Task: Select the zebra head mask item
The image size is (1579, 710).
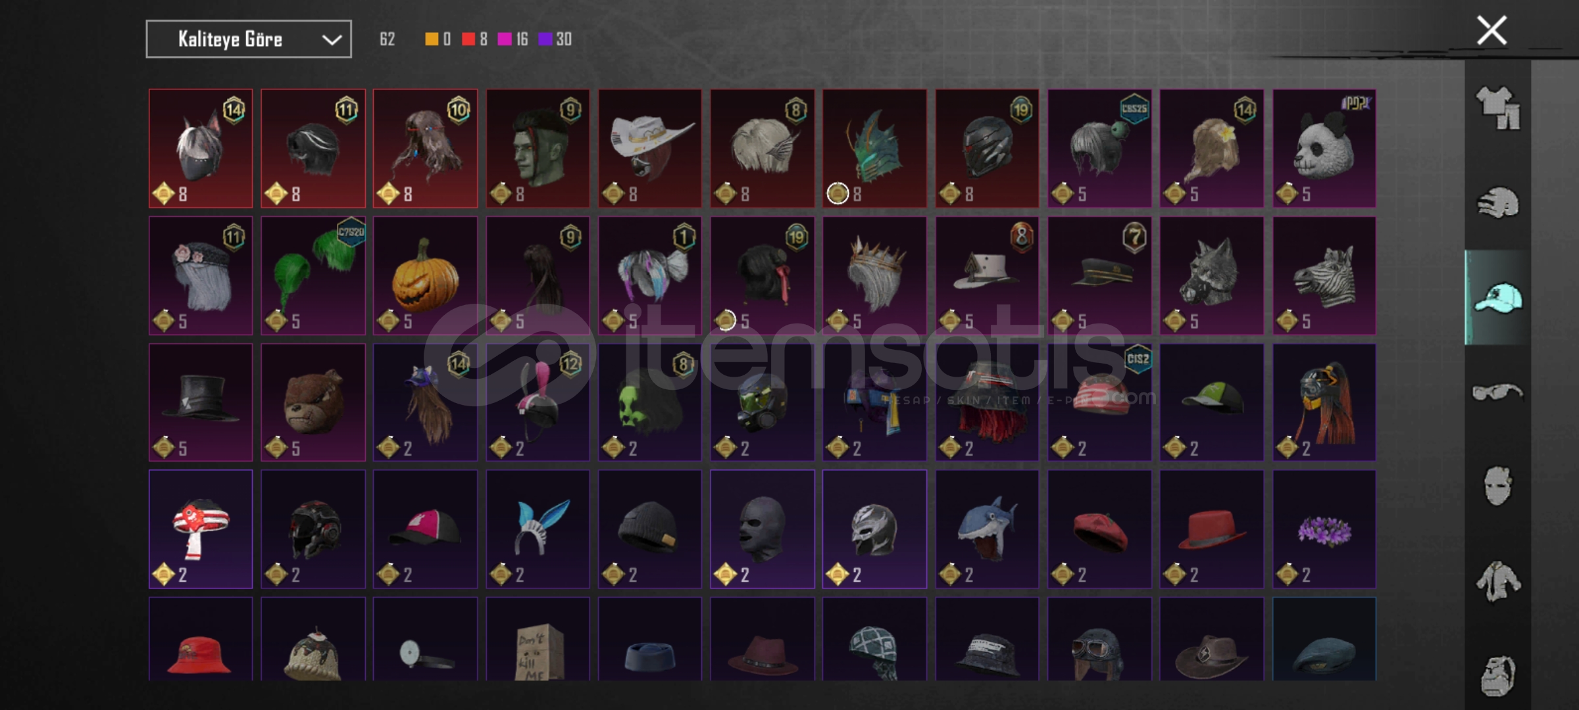Action: click(x=1324, y=275)
